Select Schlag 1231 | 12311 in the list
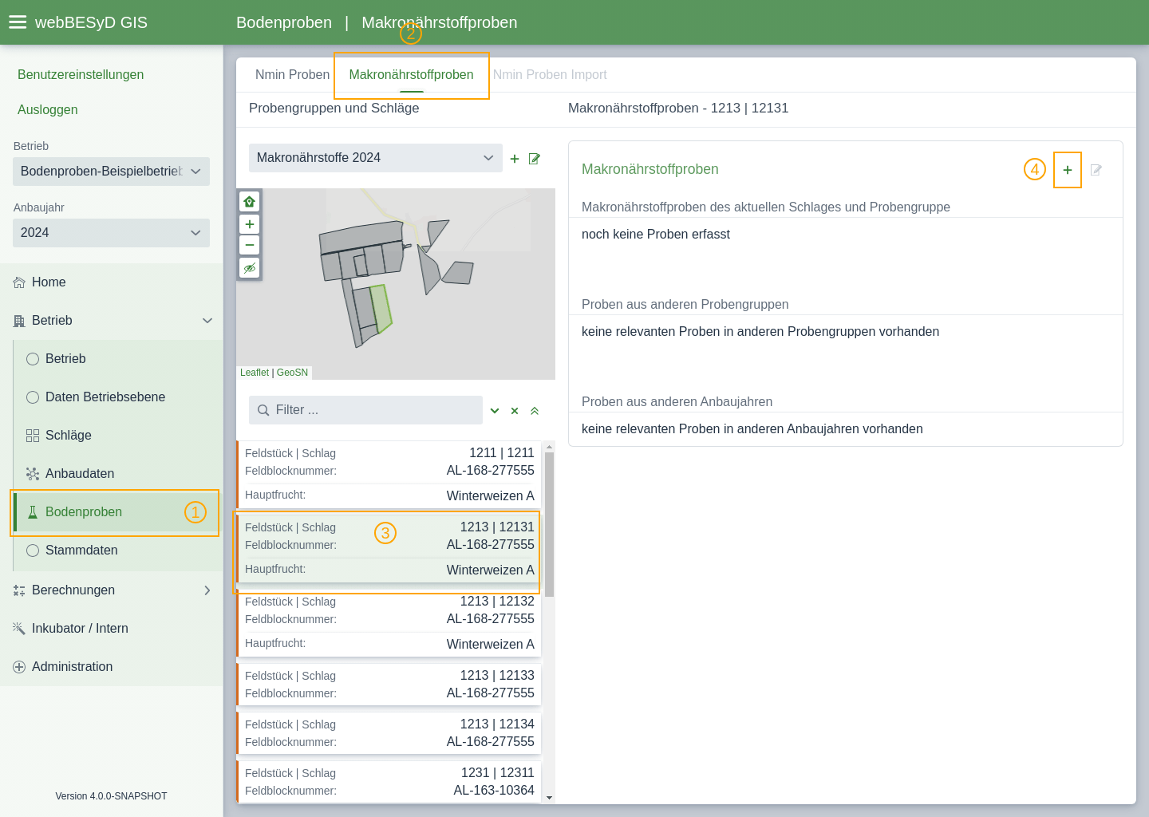1149x817 pixels. [389, 782]
